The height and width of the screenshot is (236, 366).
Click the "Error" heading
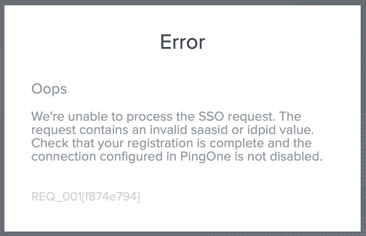point(183,42)
